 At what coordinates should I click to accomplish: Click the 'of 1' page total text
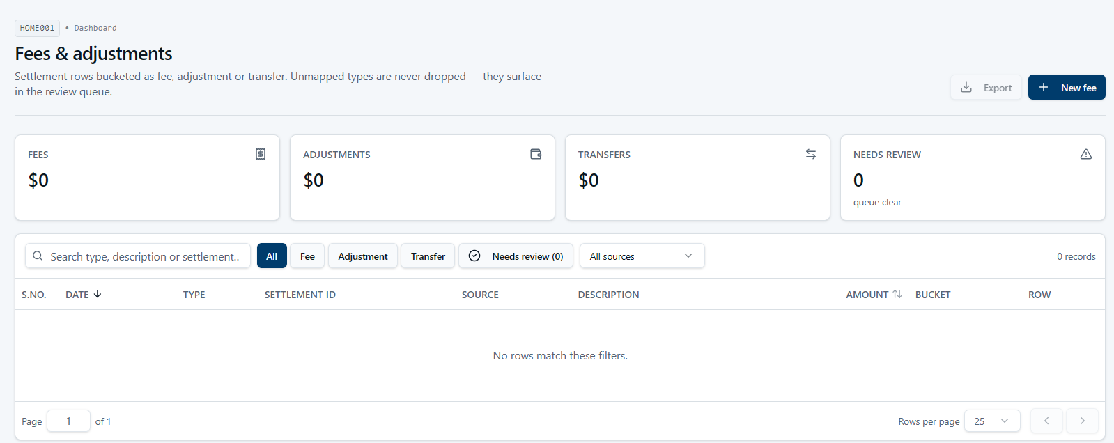(103, 421)
